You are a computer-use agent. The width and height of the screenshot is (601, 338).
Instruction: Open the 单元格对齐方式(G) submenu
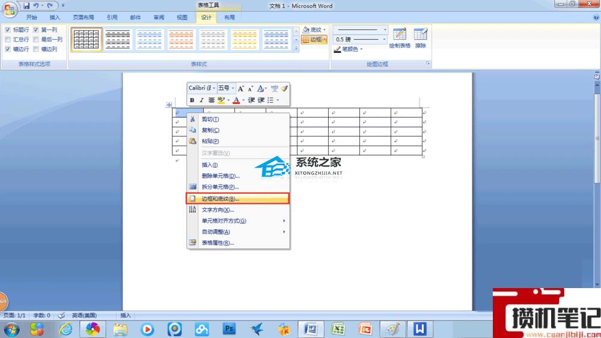coord(237,221)
